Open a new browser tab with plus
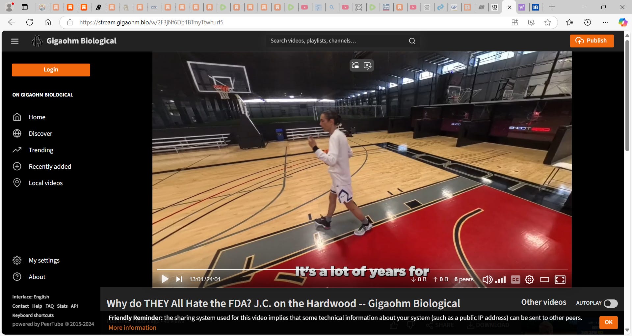Screen dimensions: 632x336 coord(552,7)
